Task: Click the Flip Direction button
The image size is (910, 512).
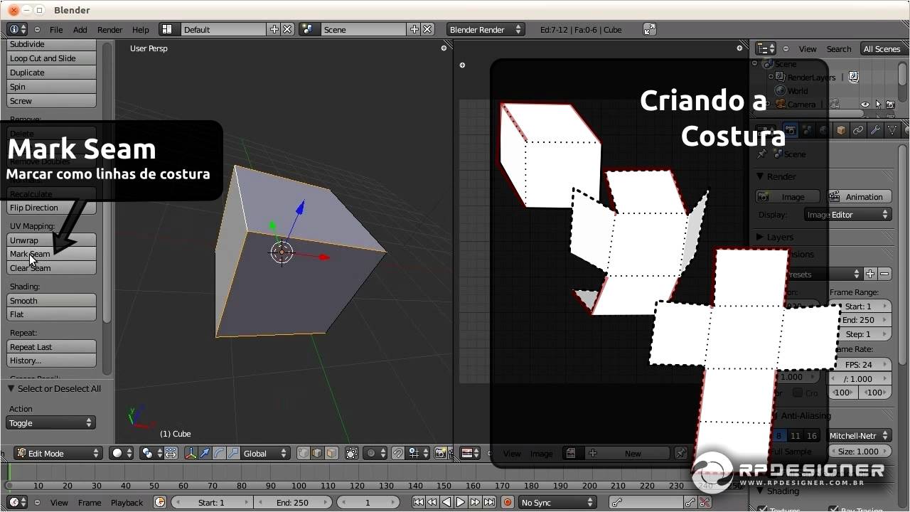Action: tap(51, 208)
